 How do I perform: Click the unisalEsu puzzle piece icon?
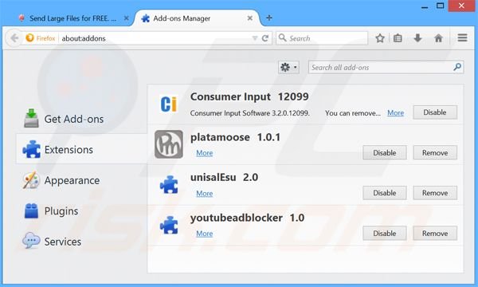tap(169, 184)
